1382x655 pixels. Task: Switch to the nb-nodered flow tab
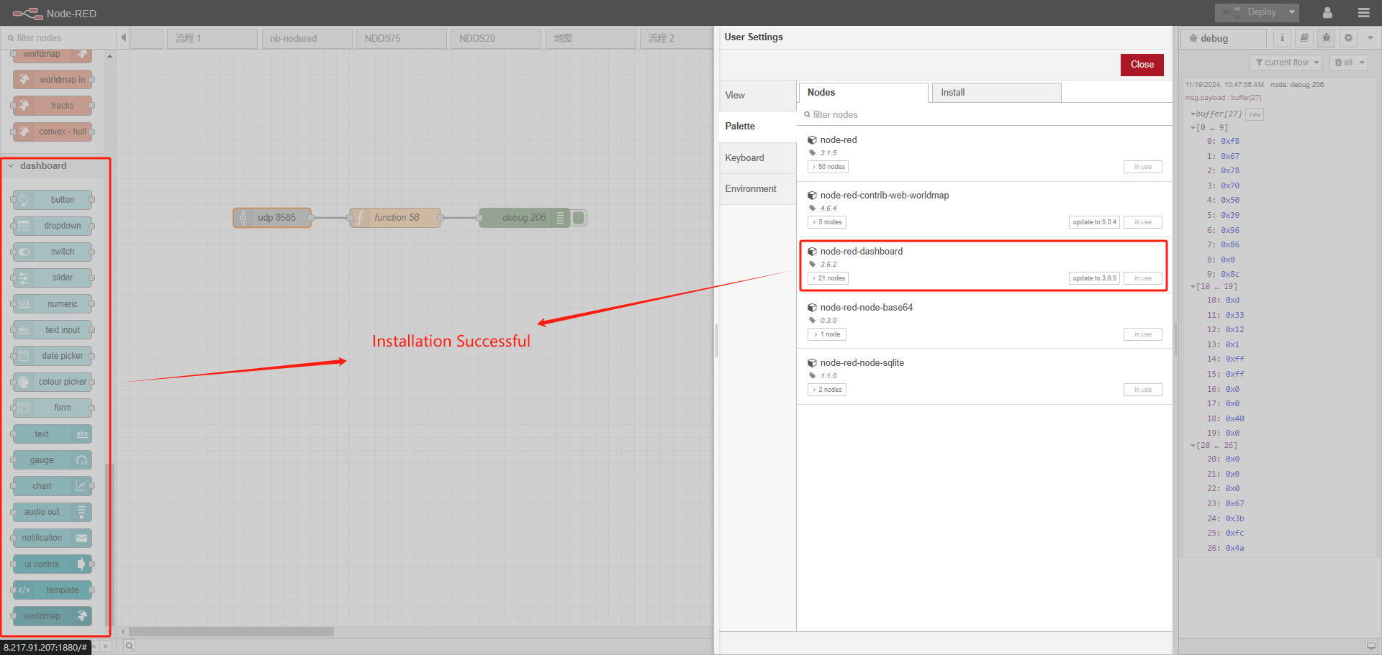point(307,38)
